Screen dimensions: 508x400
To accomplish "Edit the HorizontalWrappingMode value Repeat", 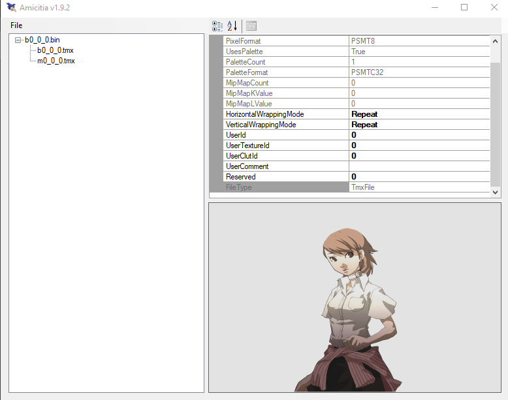I will click(x=419, y=114).
